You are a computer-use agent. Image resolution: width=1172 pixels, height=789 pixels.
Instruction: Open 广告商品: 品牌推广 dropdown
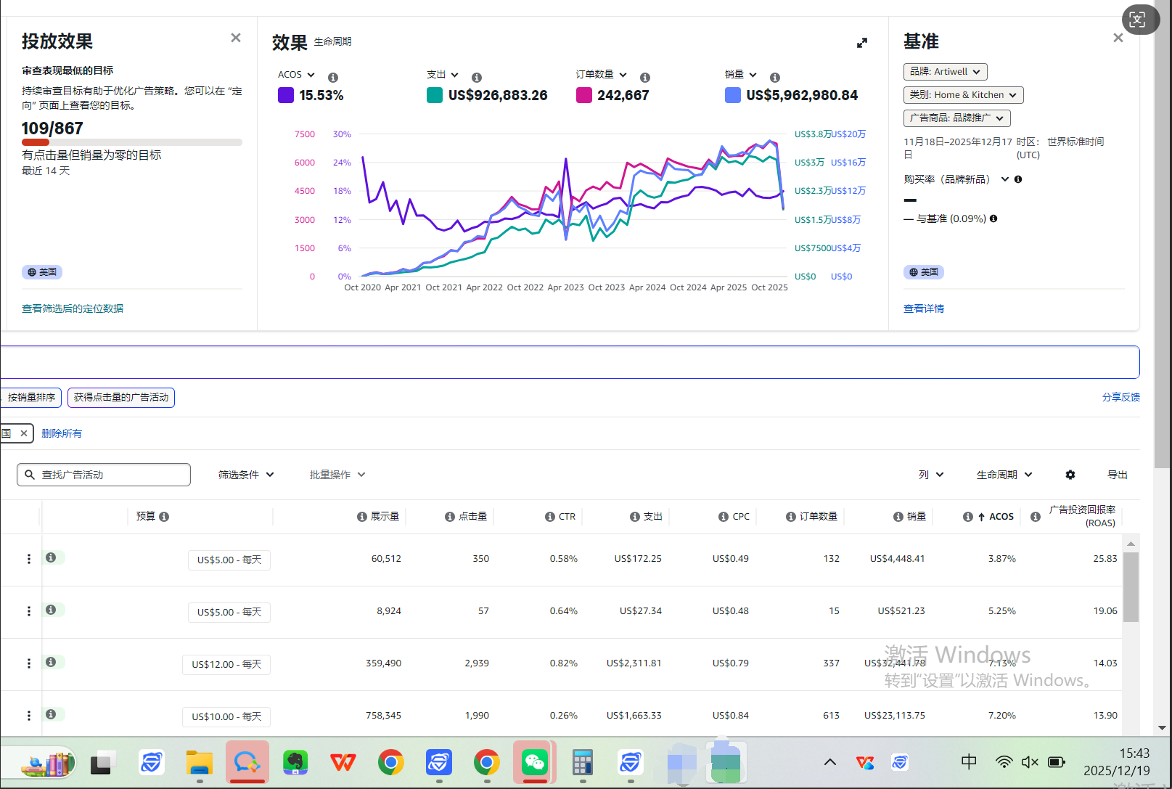957,118
